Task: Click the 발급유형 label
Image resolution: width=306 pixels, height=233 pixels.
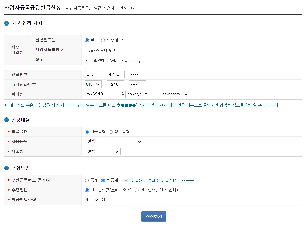Action: pos(20,132)
